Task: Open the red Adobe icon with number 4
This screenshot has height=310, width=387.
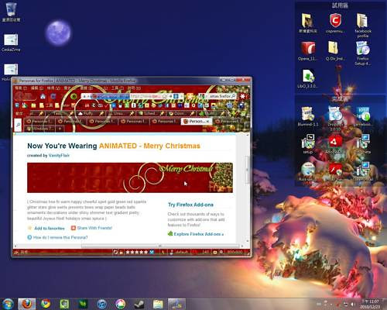Action: point(335,144)
